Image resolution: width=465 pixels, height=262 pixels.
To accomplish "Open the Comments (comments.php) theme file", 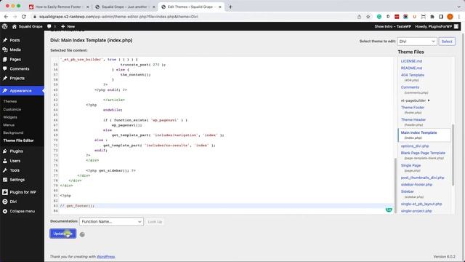I will point(410,87).
